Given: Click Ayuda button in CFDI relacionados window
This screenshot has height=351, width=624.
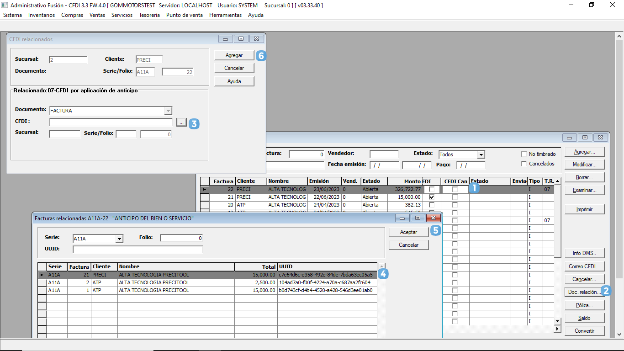Looking at the screenshot, I should point(234,81).
